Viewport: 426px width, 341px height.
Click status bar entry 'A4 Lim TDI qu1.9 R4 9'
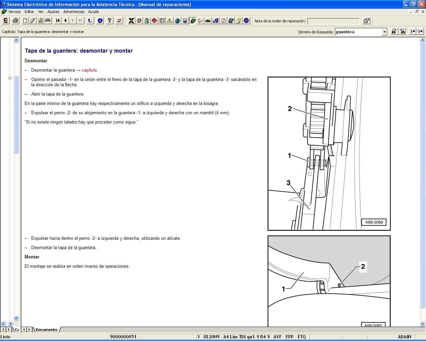pos(247,337)
